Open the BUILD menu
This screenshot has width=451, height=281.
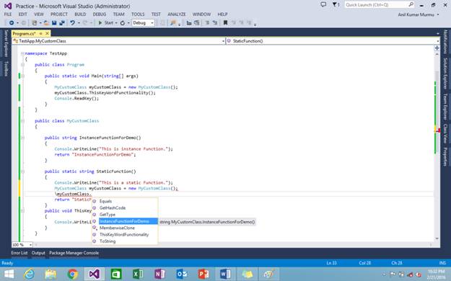click(80, 14)
